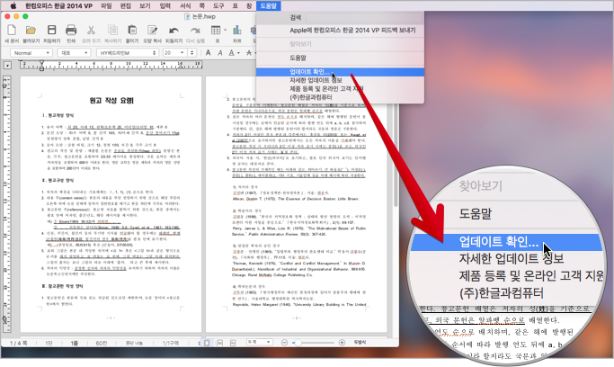Click the 두벌식 keyboard layout indicator
The height and width of the screenshot is (367, 614).
(x=360, y=343)
